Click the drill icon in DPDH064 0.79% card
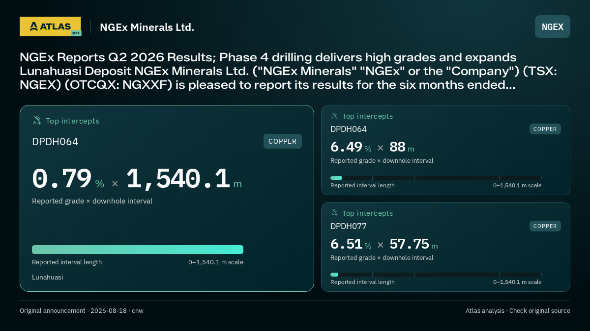The image size is (590, 331). 37,121
